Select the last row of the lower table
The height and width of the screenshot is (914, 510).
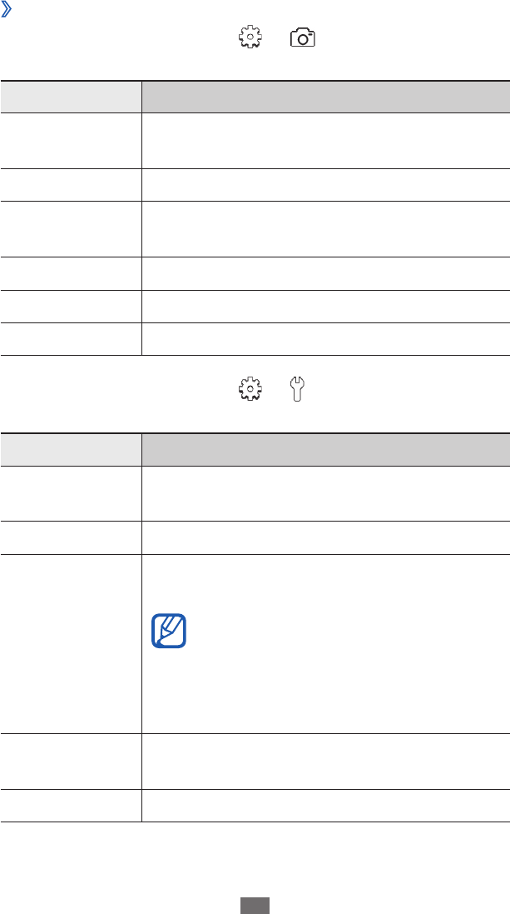coord(255,806)
